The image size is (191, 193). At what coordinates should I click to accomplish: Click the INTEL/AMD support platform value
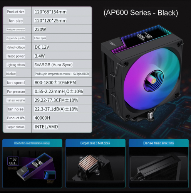46,127
